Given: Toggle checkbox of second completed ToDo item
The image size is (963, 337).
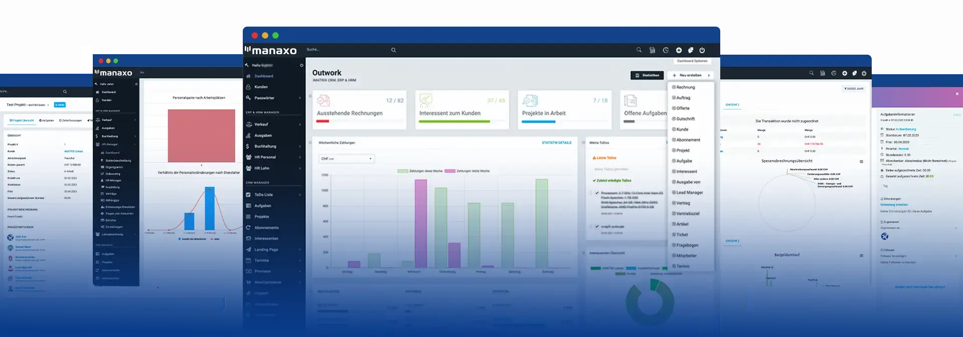Looking at the screenshot, I should point(597,227).
